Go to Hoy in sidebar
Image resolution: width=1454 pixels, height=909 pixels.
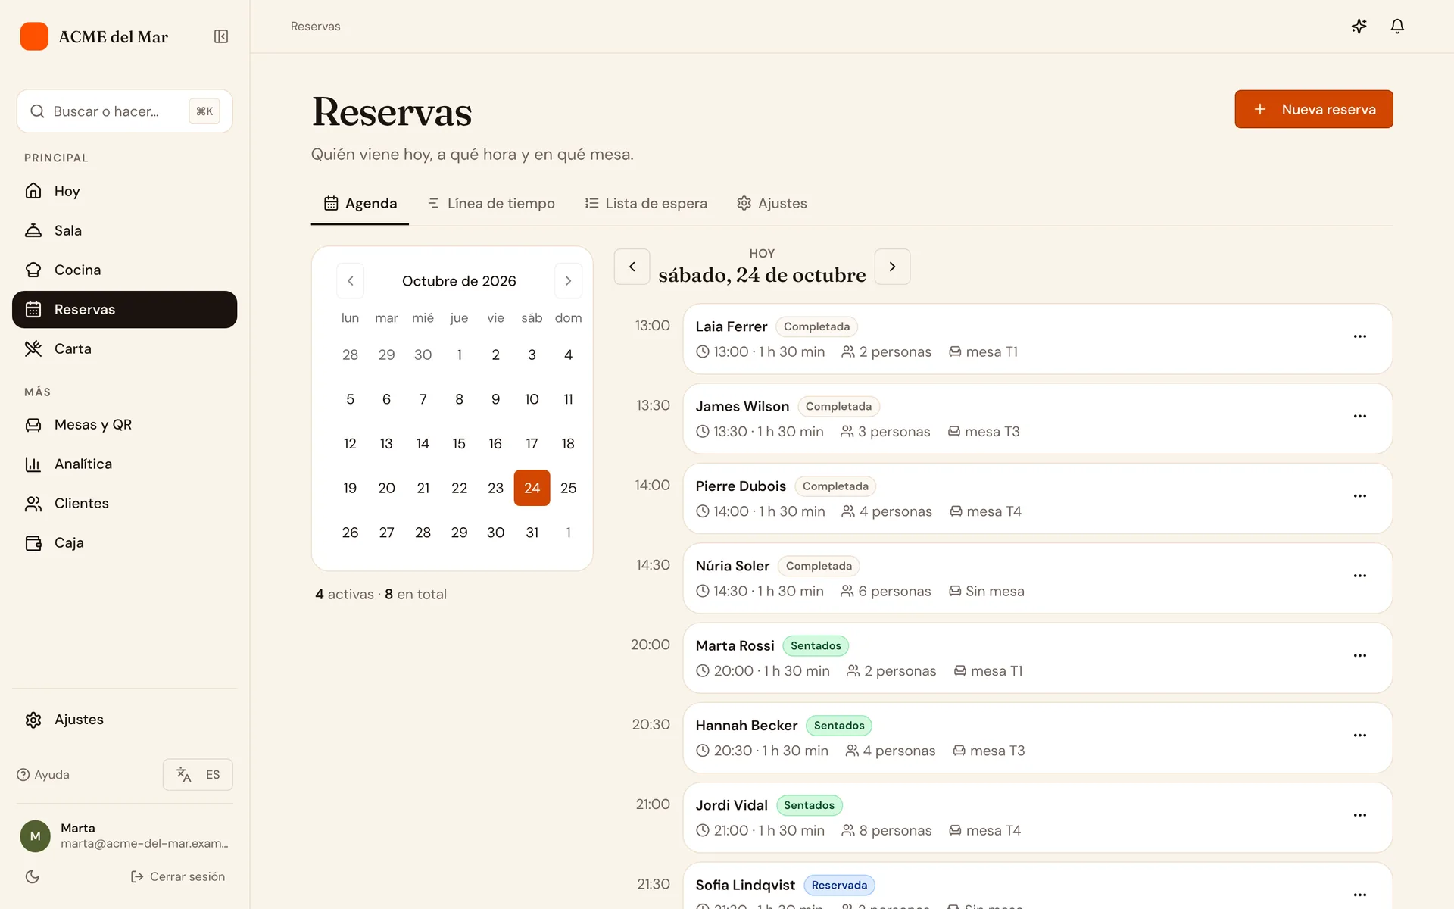coord(124,191)
